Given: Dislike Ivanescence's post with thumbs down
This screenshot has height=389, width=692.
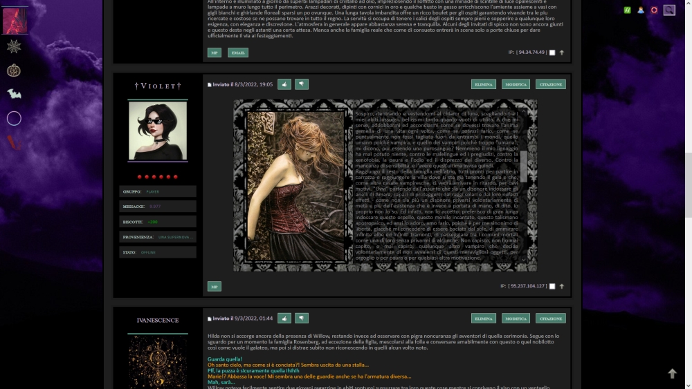Looking at the screenshot, I should 302,318.
